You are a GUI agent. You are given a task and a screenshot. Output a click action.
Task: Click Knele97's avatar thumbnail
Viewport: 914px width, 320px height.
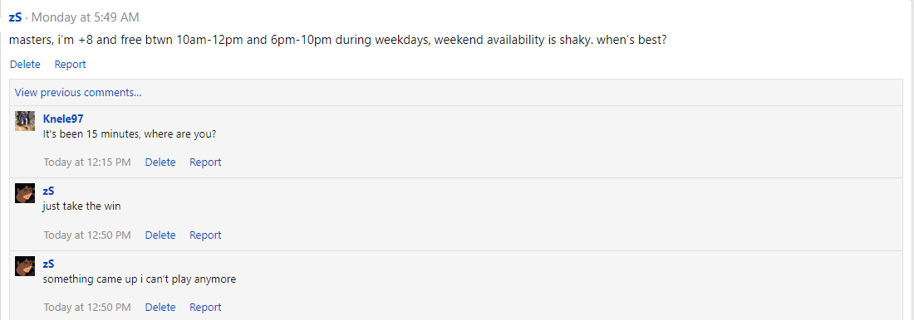(25, 120)
